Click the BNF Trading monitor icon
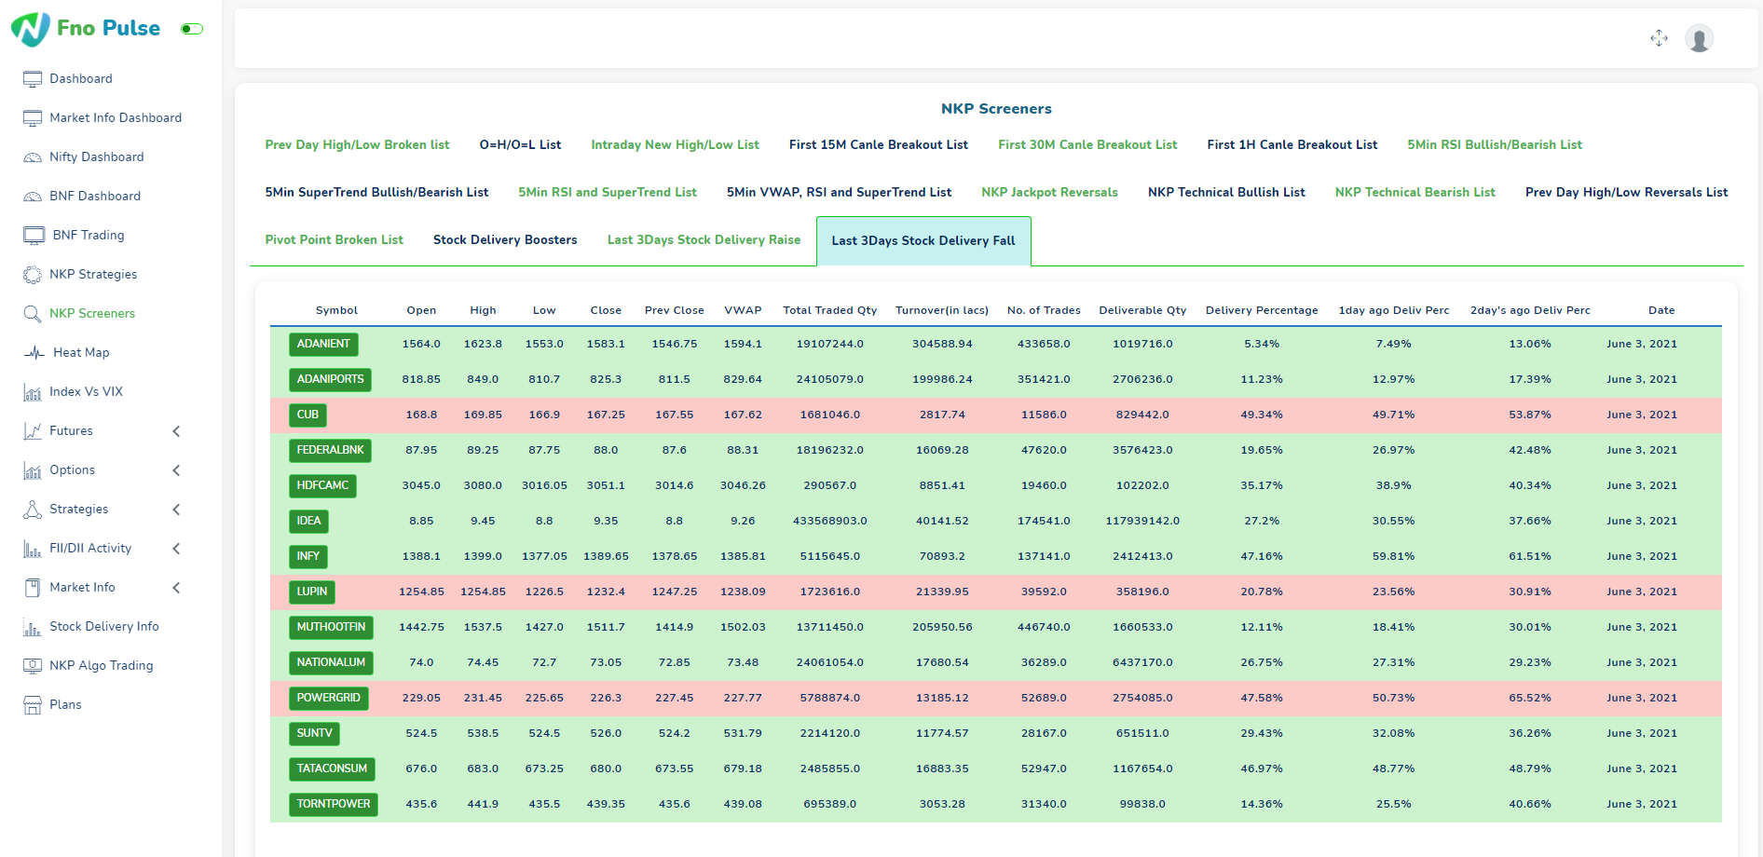Image resolution: width=1763 pixels, height=857 pixels. pos(34,236)
